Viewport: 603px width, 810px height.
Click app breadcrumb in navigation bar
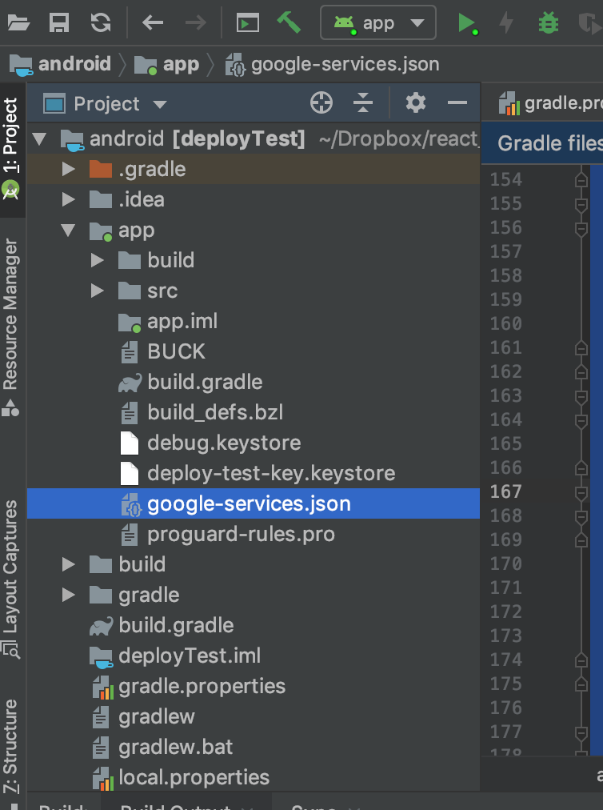pyautogui.click(x=167, y=65)
